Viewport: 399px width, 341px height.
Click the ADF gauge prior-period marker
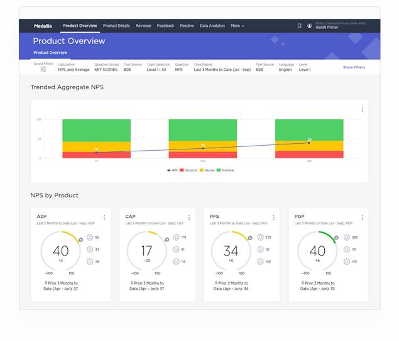coord(80,239)
